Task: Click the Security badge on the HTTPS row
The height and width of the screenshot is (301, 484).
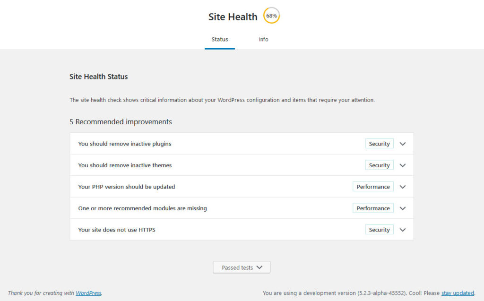Action: (x=379, y=229)
